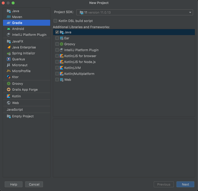Click the Grails App Forge icon
Viewport: 198px width, 191px height.
tap(9, 90)
